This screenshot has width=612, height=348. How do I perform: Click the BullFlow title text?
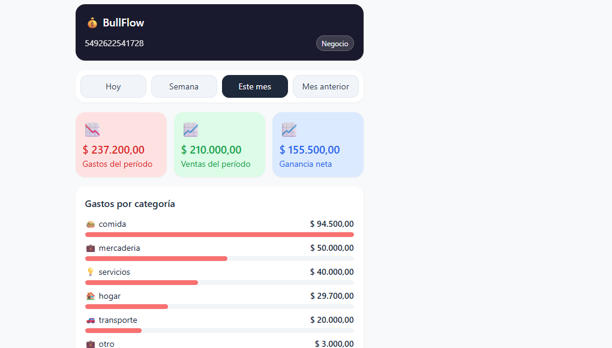124,23
